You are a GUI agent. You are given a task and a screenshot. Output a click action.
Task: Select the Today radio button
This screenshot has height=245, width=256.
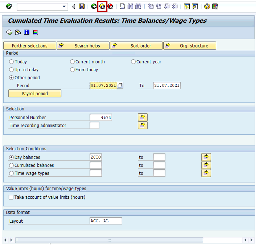(x=11, y=62)
